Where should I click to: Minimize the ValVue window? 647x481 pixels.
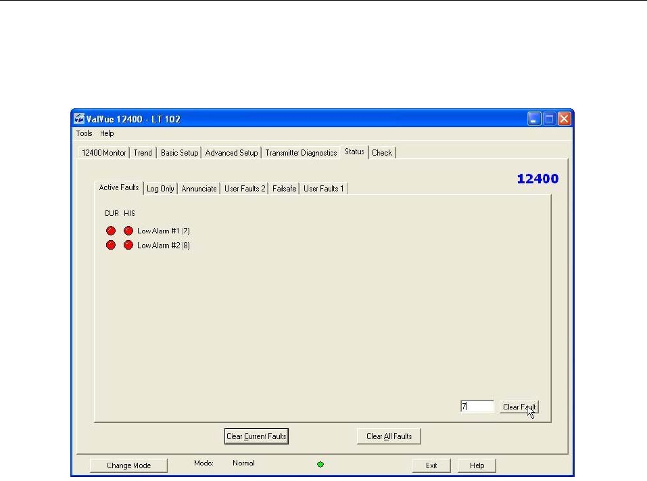click(533, 119)
